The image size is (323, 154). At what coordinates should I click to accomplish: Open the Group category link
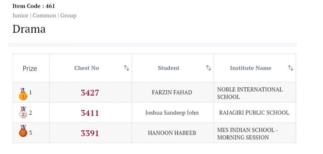click(x=68, y=15)
